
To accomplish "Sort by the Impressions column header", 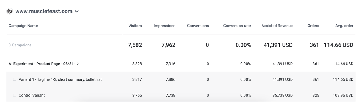I will pyautogui.click(x=165, y=26).
